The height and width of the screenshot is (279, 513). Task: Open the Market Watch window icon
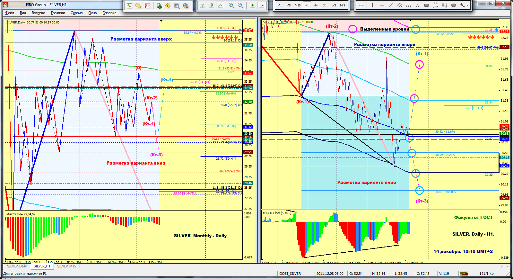(x=129, y=5)
